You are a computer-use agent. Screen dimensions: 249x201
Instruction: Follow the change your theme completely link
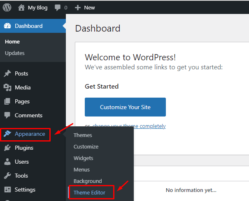pyautogui.click(x=129, y=126)
